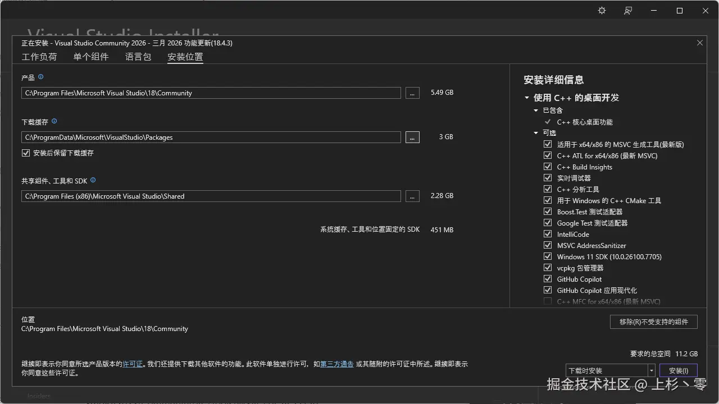Browse for the product install path
Image resolution: width=719 pixels, height=404 pixels.
pos(412,93)
